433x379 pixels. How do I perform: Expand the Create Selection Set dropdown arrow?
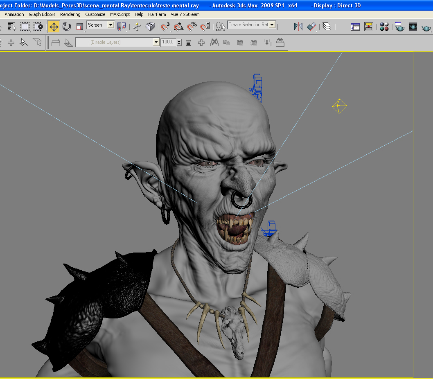[272, 25]
